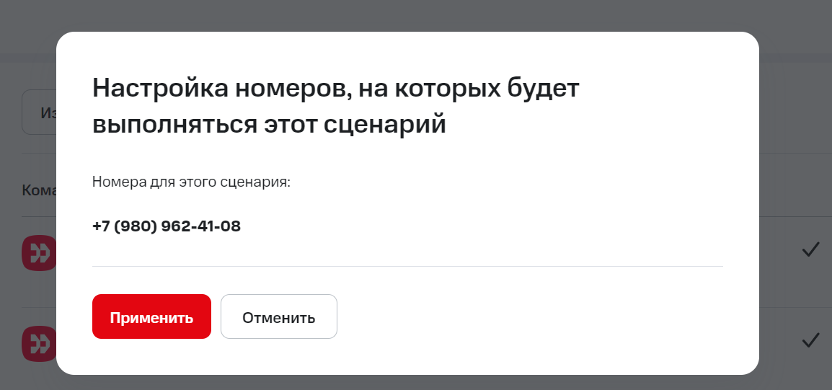Viewport: 832px width, 390px height.
Task: Click the upper checkmark icon on the right
Action: (x=811, y=250)
